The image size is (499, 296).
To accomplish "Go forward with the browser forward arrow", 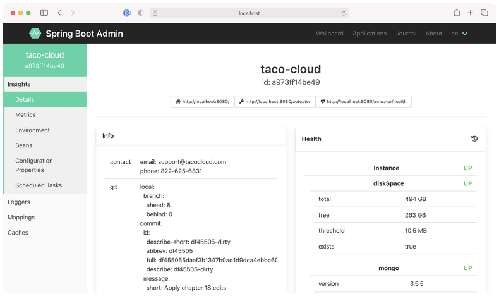I will click(x=73, y=13).
